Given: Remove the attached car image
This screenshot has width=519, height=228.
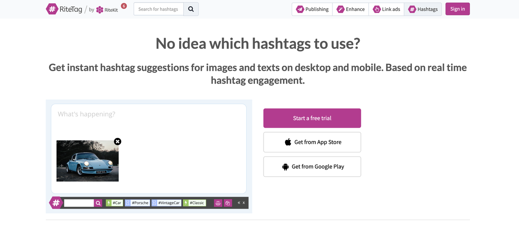Looking at the screenshot, I should coord(118,141).
